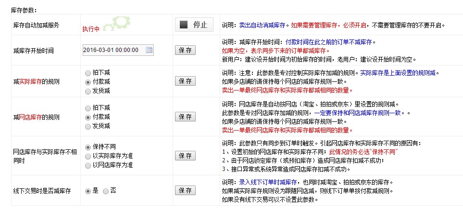Save the 减库存开始时间 setting
This screenshot has height=211, width=463.
185,50
